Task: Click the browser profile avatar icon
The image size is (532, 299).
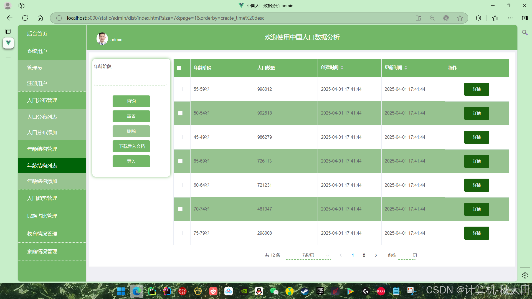Action: tap(8, 6)
